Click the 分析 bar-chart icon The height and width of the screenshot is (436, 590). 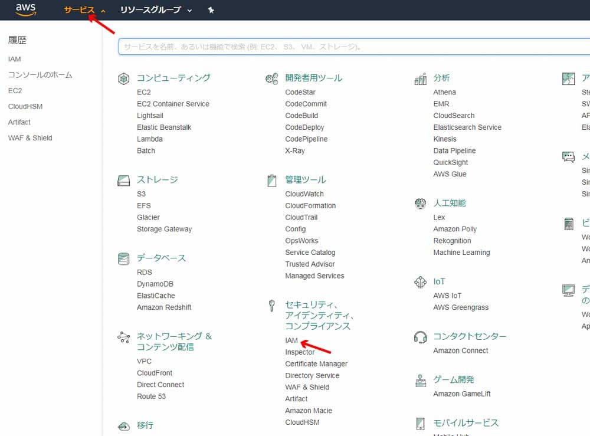(x=420, y=78)
